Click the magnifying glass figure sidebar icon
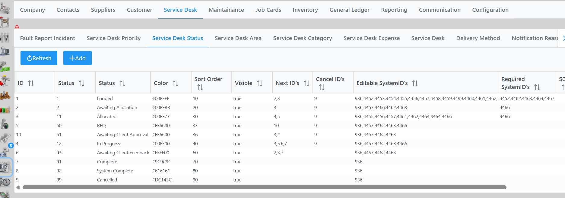 5,138
